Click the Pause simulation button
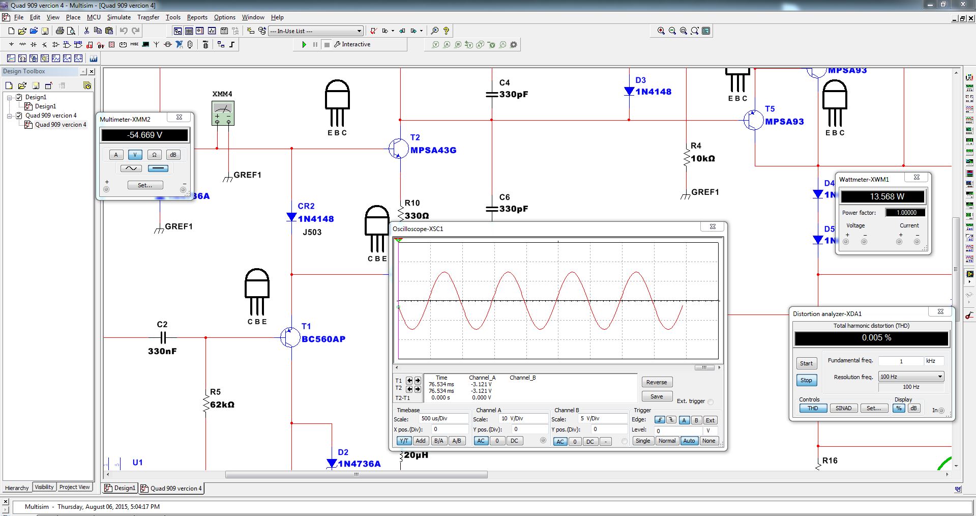This screenshot has width=976, height=516. 315,45
